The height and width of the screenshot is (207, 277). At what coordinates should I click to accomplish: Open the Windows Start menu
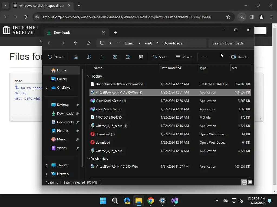(x=103, y=201)
